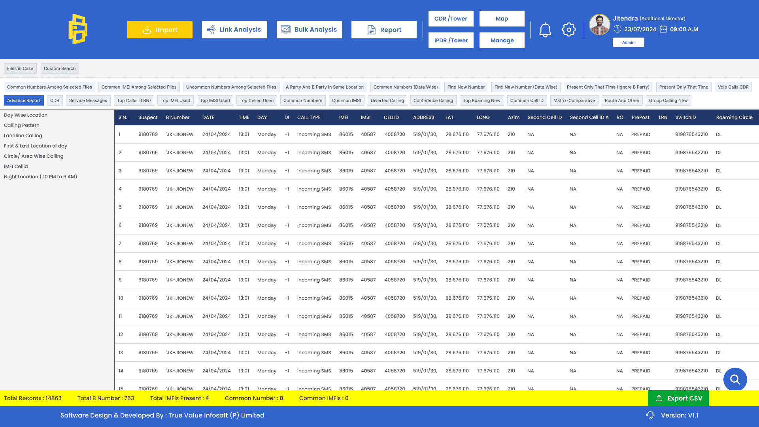Image resolution: width=759 pixels, height=427 pixels.
Task: Select CDR /Tower
Action: [x=451, y=19]
